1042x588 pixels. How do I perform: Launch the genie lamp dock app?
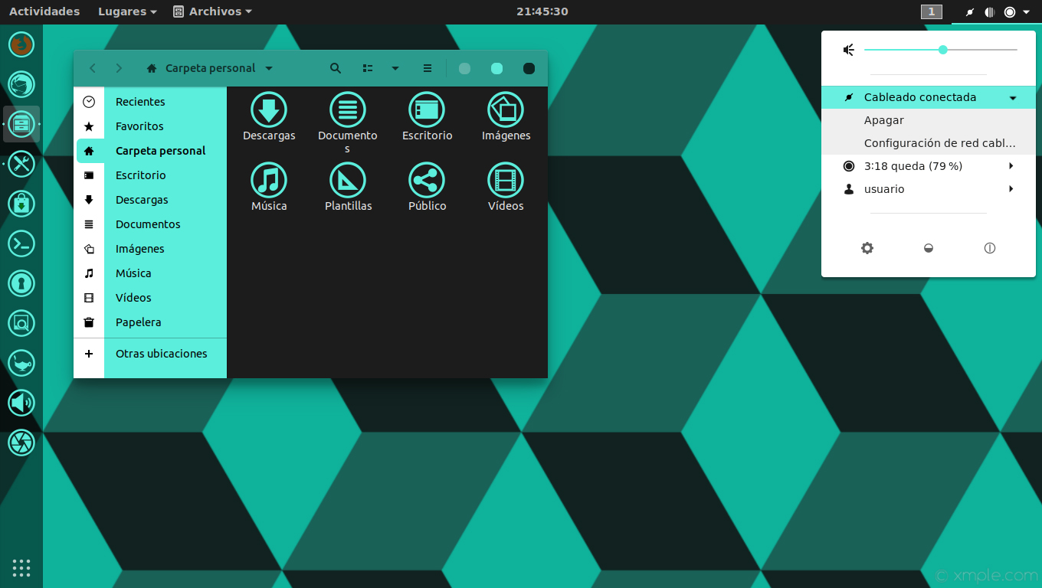[21, 363]
